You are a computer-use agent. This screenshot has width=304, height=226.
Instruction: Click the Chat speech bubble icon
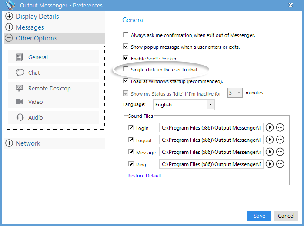coord(20,73)
